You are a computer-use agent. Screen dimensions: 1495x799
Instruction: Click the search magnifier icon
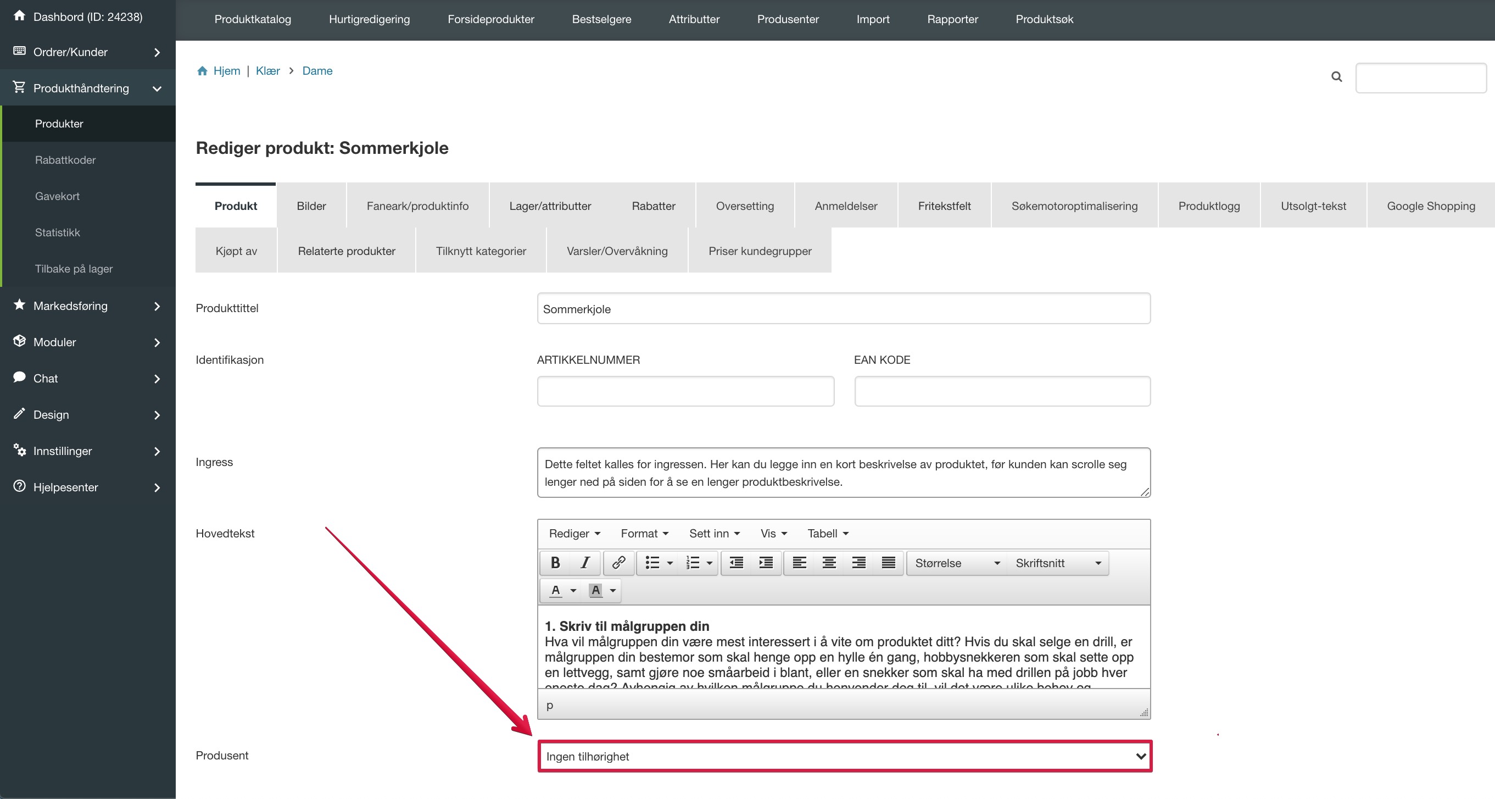click(1336, 76)
